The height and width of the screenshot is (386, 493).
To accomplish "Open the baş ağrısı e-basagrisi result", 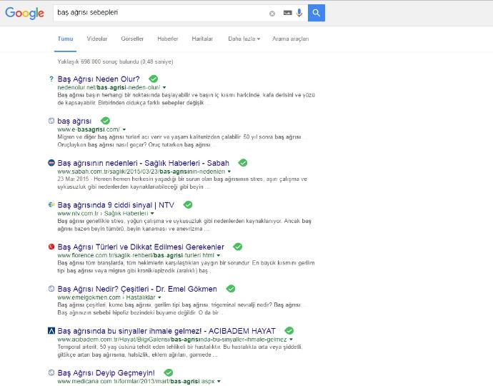I will 74,121.
